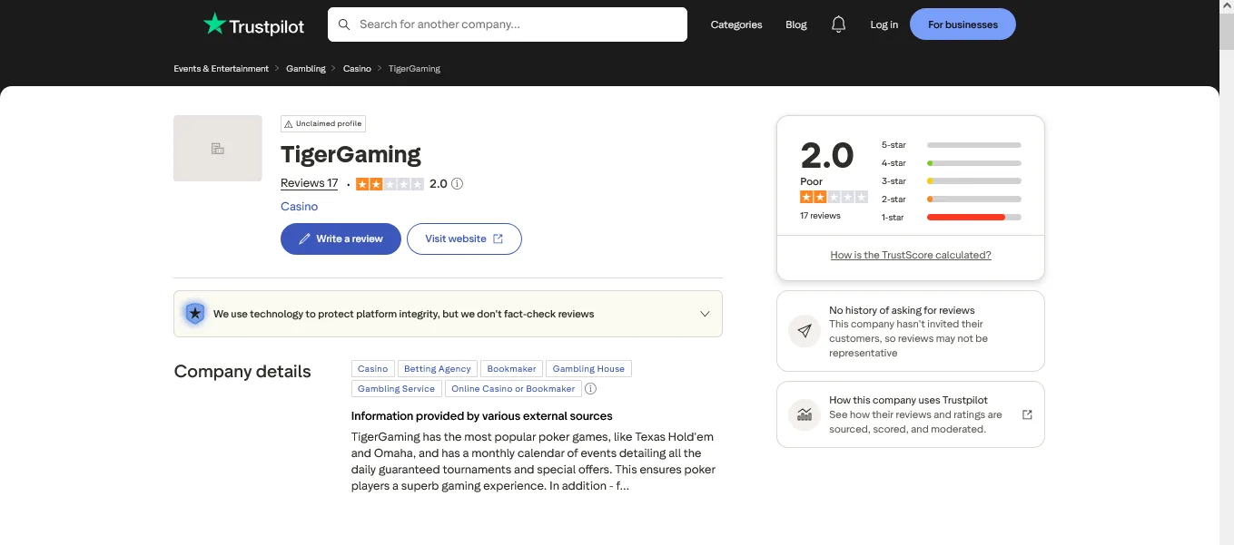Click TigerGaming breadcrumb
Image resolution: width=1234 pixels, height=545 pixels.
(414, 69)
